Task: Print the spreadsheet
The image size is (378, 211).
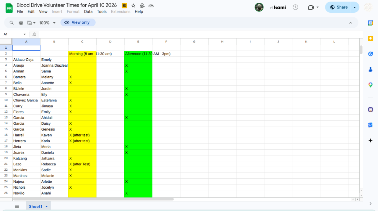Action: point(21,23)
